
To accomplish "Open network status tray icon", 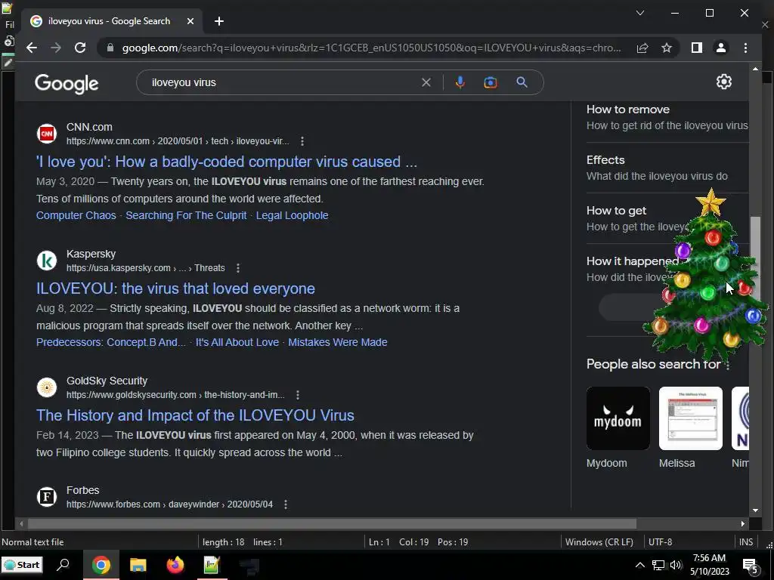I will point(658,565).
